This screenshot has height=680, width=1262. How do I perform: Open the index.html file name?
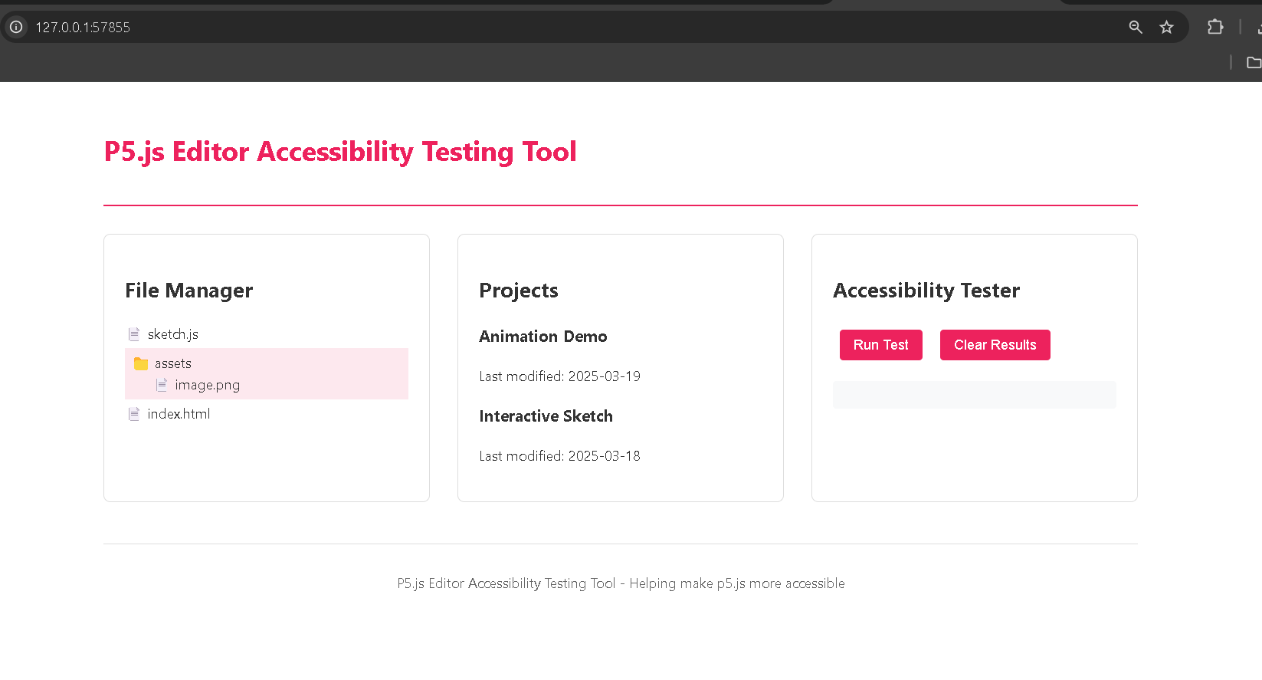pyautogui.click(x=179, y=414)
